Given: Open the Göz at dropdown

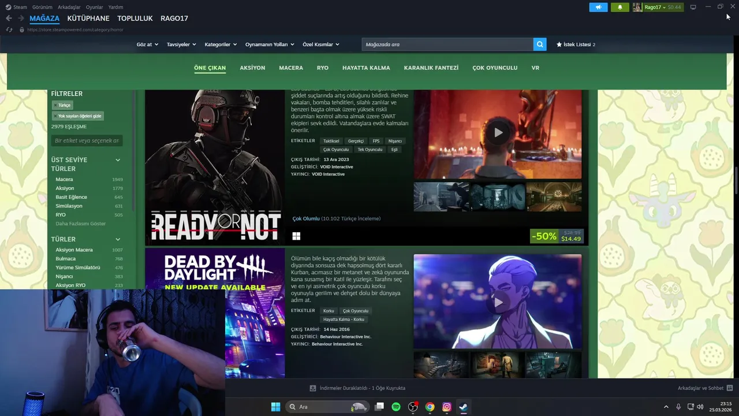Looking at the screenshot, I should (147, 44).
